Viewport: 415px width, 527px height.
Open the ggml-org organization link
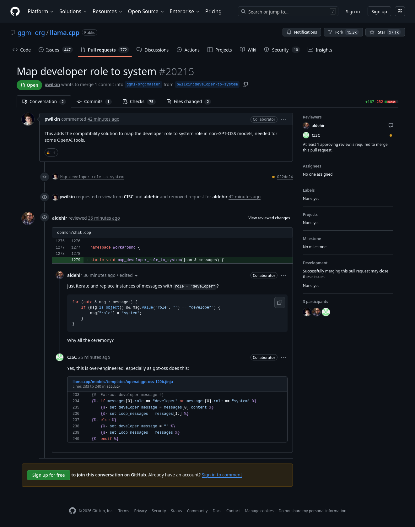31,32
